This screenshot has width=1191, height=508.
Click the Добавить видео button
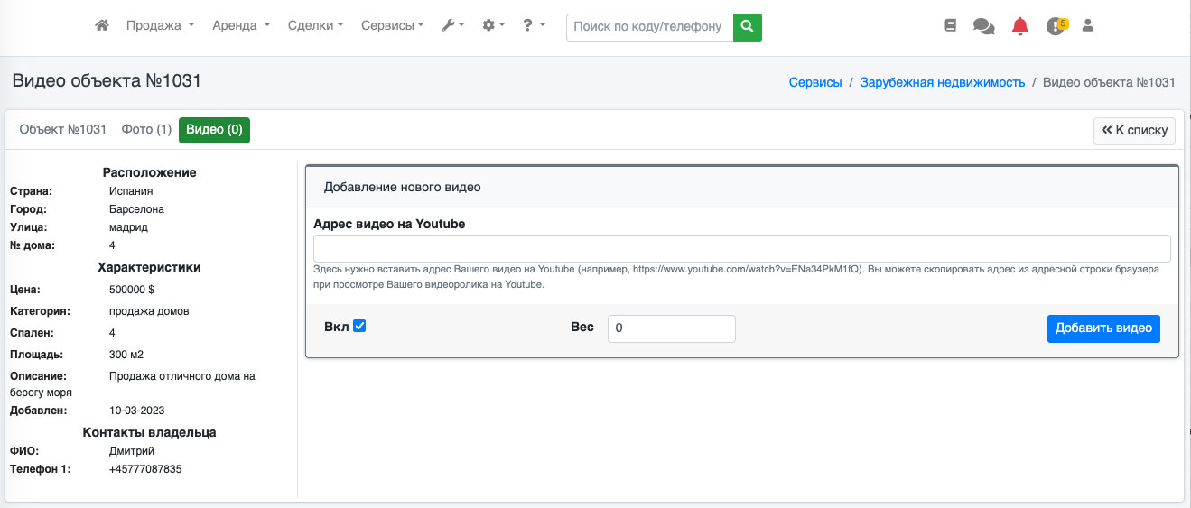tap(1103, 328)
